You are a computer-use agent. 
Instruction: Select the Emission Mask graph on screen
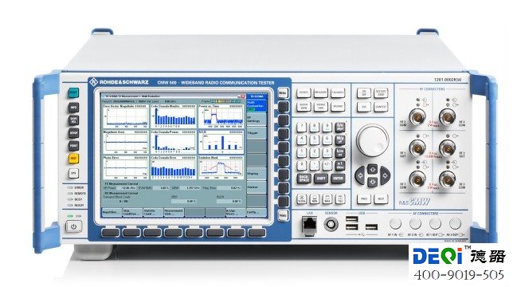(221, 167)
